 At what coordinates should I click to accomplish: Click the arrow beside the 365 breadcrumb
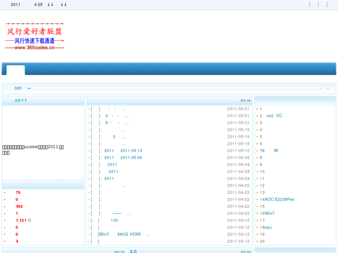click(29, 88)
